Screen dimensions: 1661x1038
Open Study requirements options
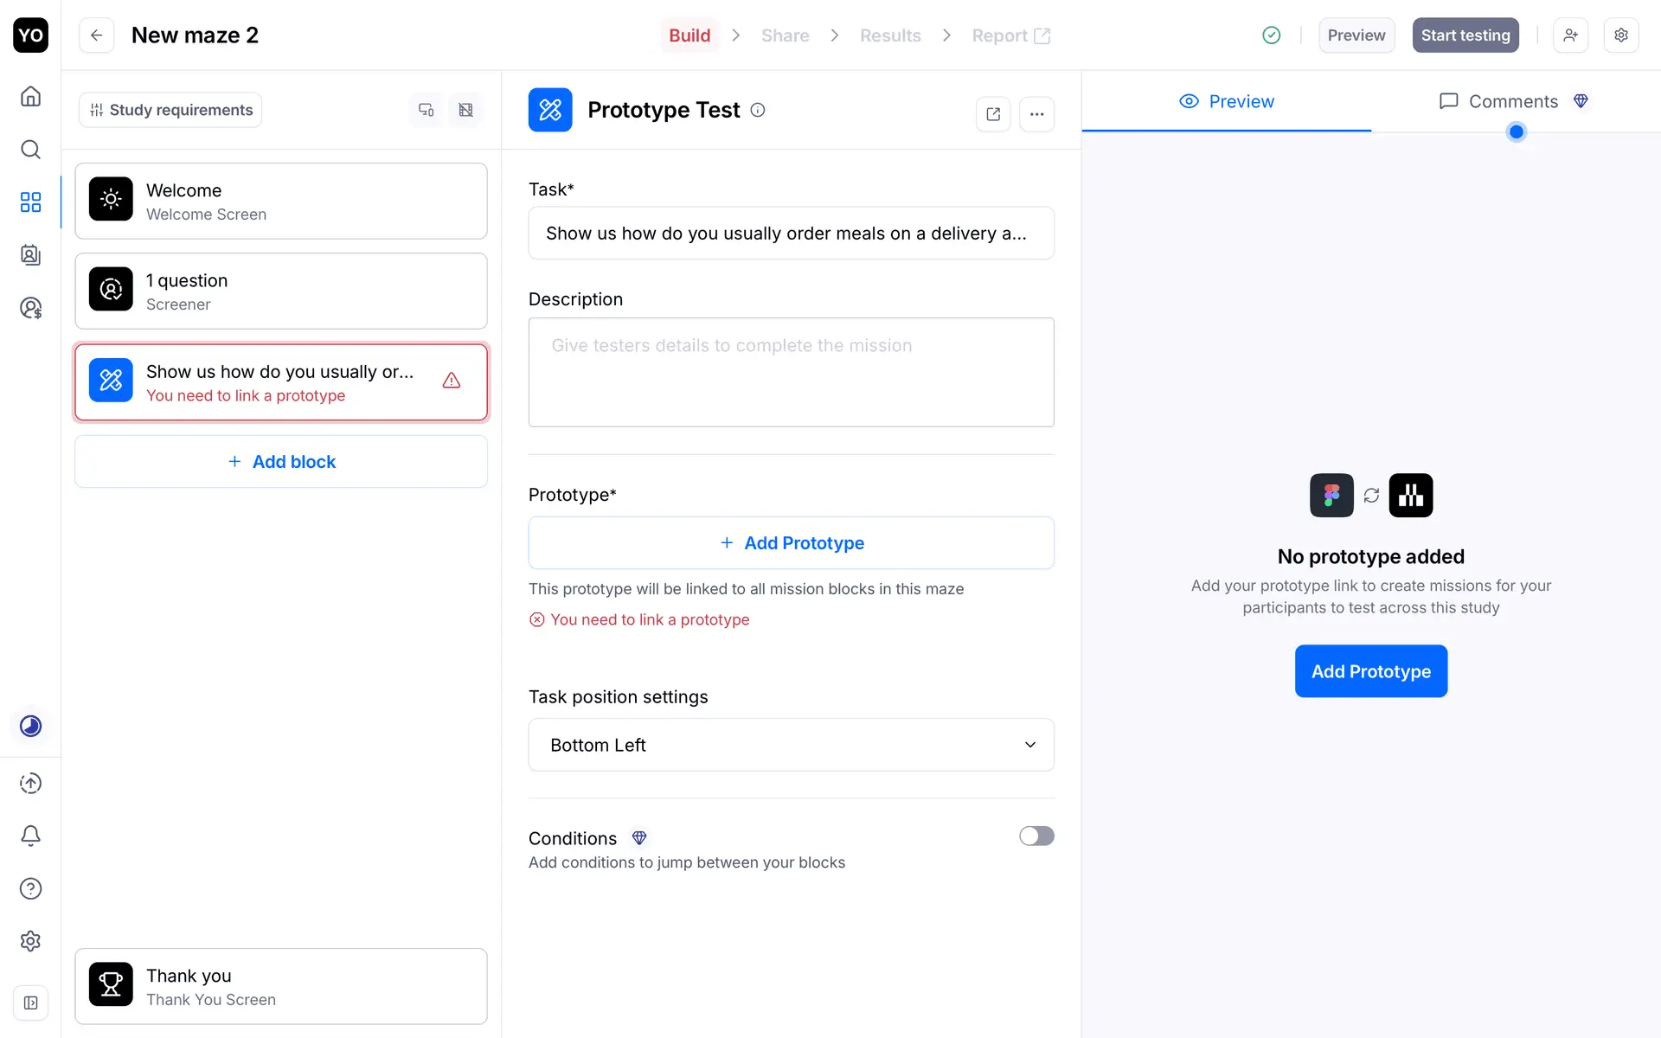170,110
